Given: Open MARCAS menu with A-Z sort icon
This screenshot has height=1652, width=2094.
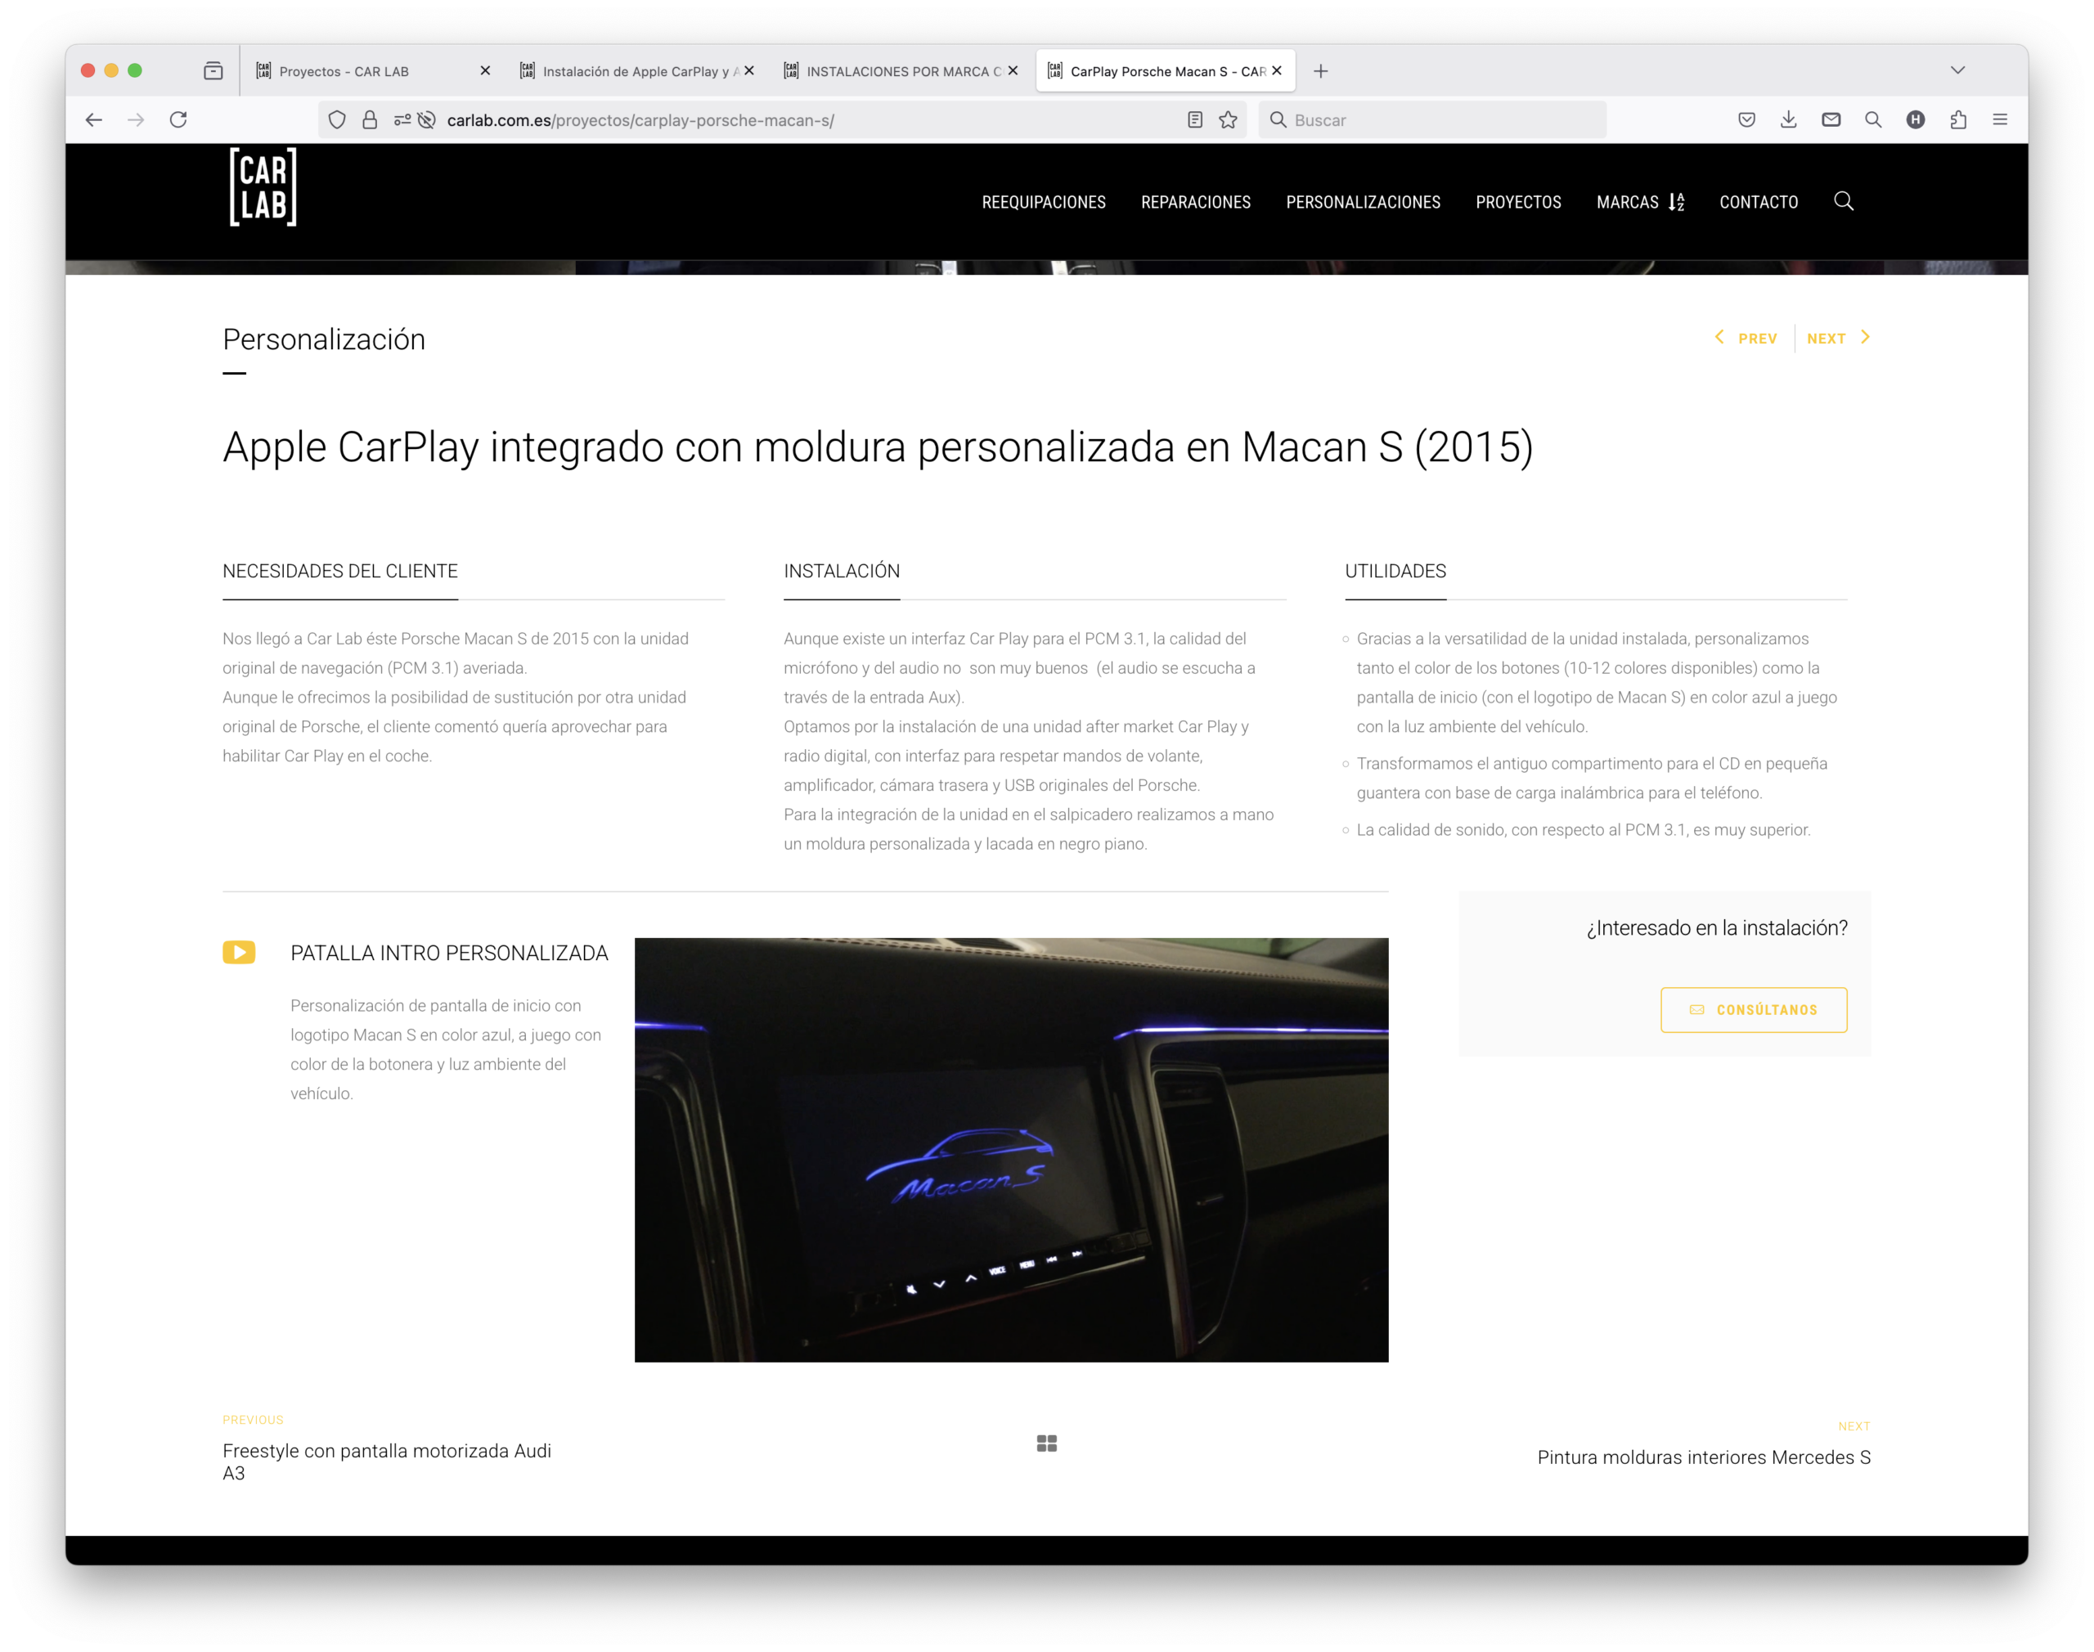Looking at the screenshot, I should pos(1639,202).
